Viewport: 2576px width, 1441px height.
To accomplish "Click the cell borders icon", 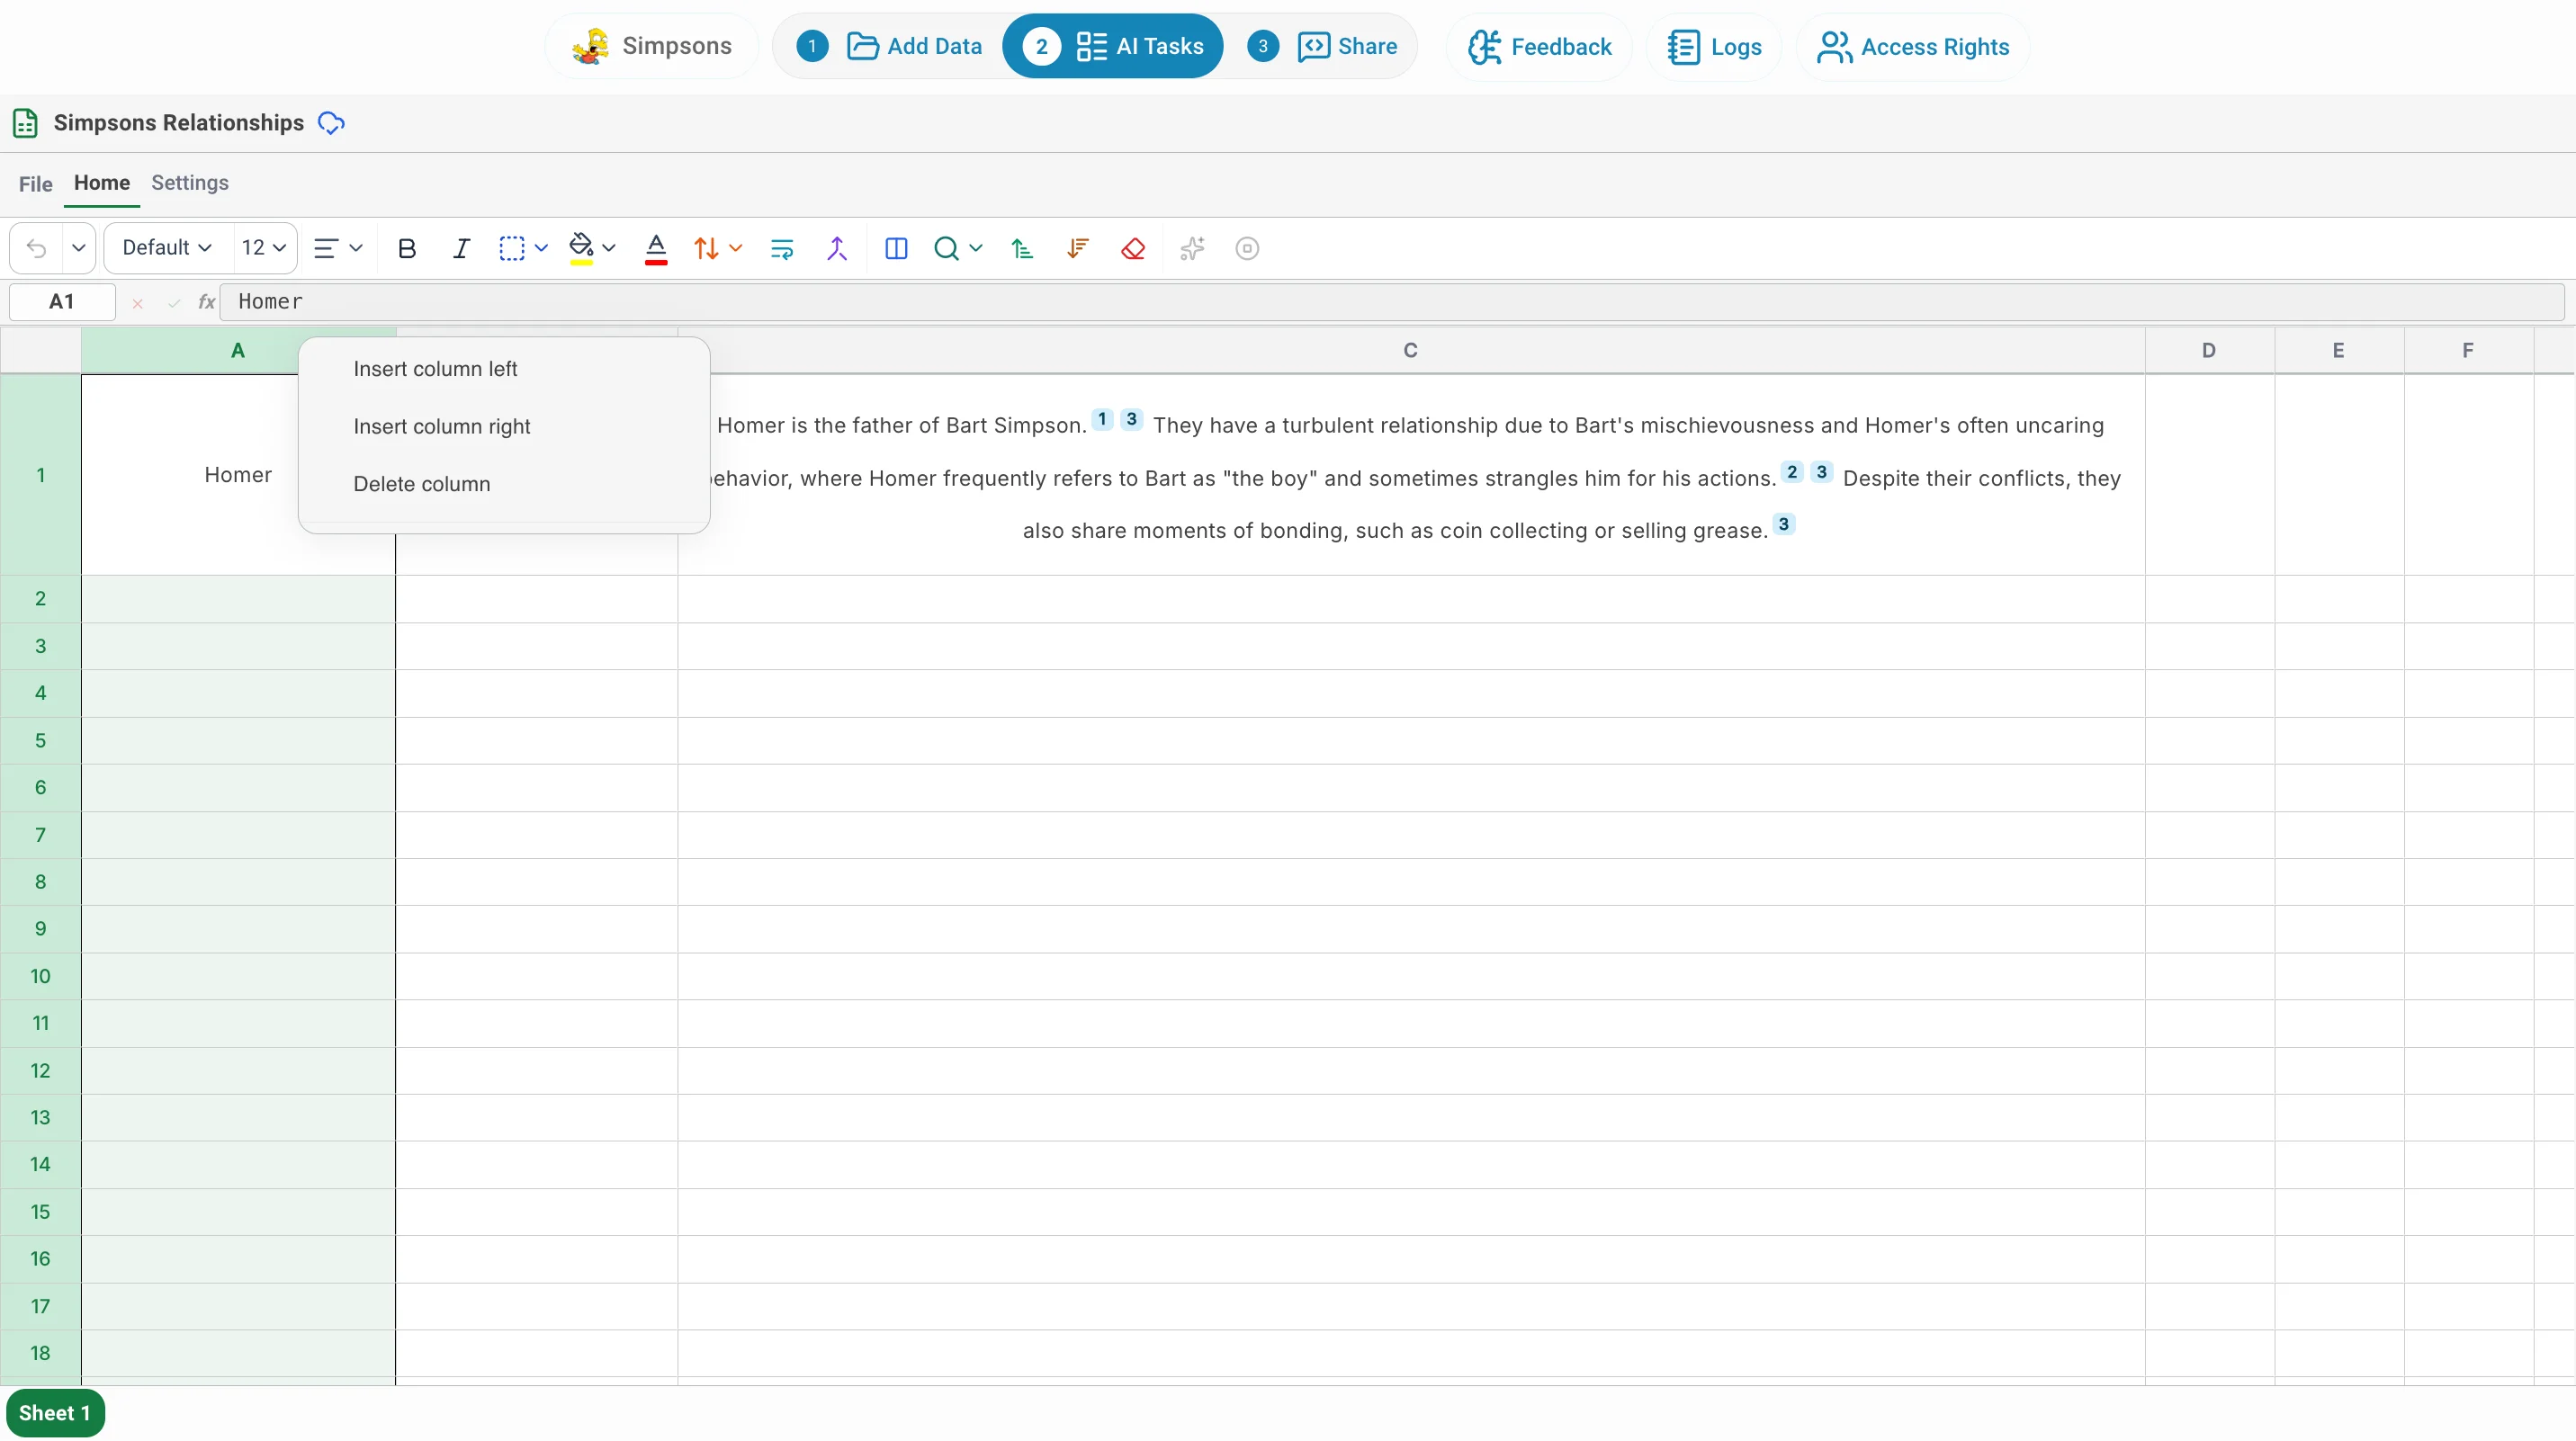I will click(511, 248).
